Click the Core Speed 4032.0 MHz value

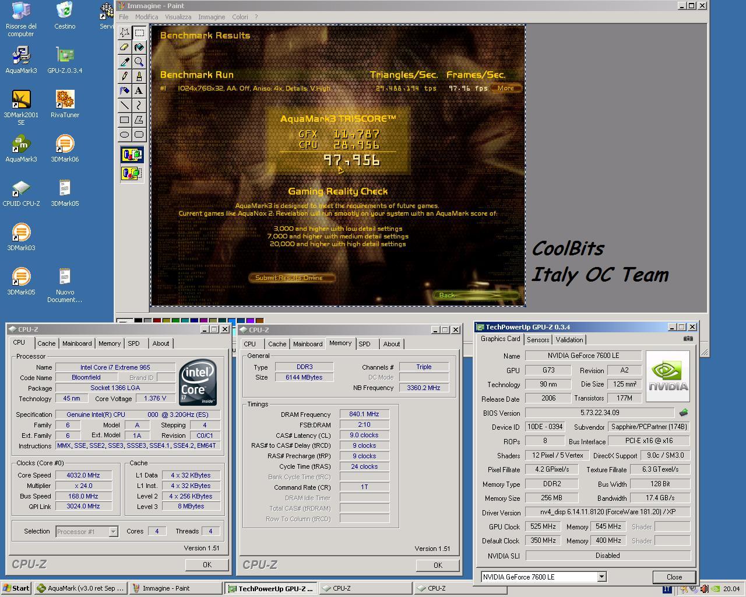(83, 475)
